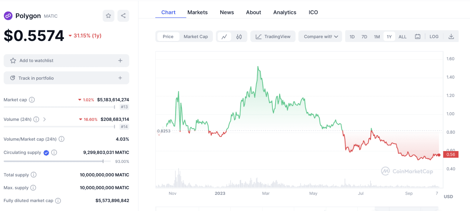Image resolution: width=470 pixels, height=211 pixels.
Task: Open TradingView chart button
Action: click(x=273, y=37)
